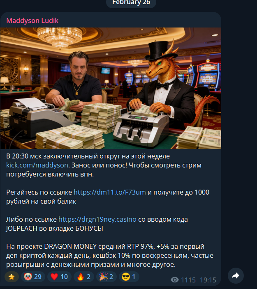Toggle the red heart reaction with 10
The image size is (257, 289).
59,277
